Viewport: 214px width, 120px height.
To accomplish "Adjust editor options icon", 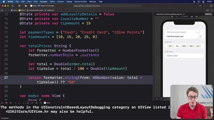I will click(x=207, y=10).
